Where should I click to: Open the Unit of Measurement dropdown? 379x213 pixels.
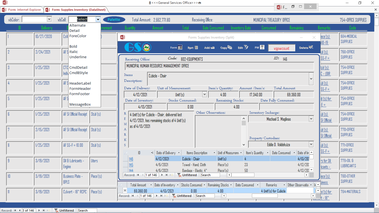204,95
